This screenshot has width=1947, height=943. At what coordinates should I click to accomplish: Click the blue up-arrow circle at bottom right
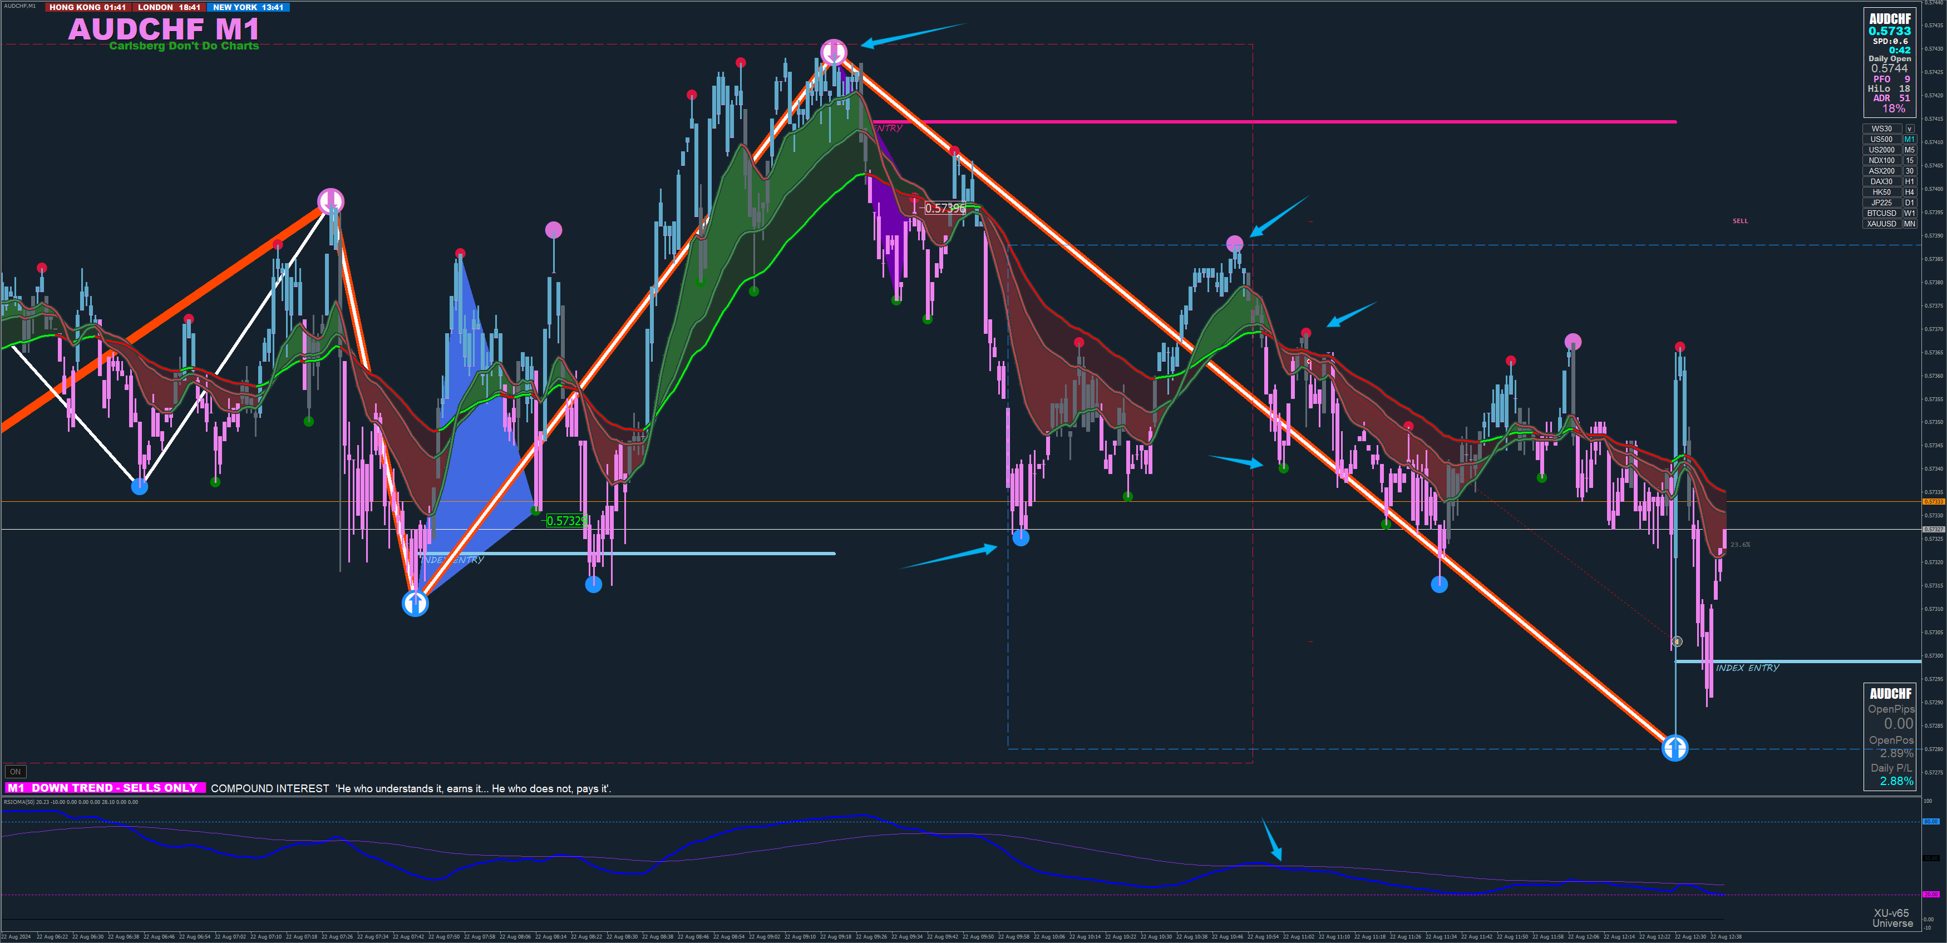tap(1675, 748)
